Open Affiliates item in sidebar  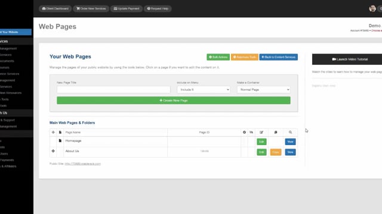8,166
